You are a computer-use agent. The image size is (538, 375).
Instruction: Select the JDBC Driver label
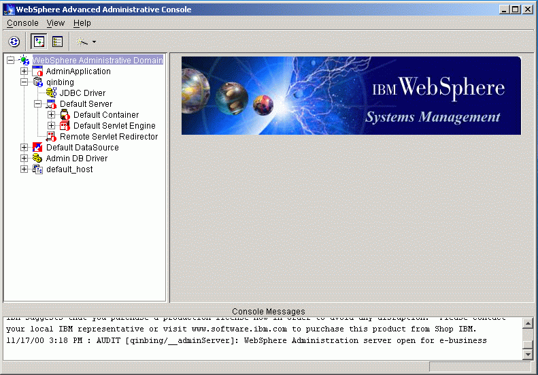click(82, 93)
